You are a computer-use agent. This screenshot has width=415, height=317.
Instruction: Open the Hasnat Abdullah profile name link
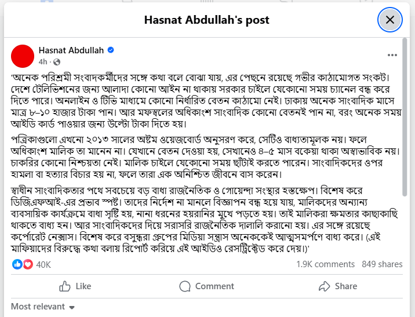point(71,50)
